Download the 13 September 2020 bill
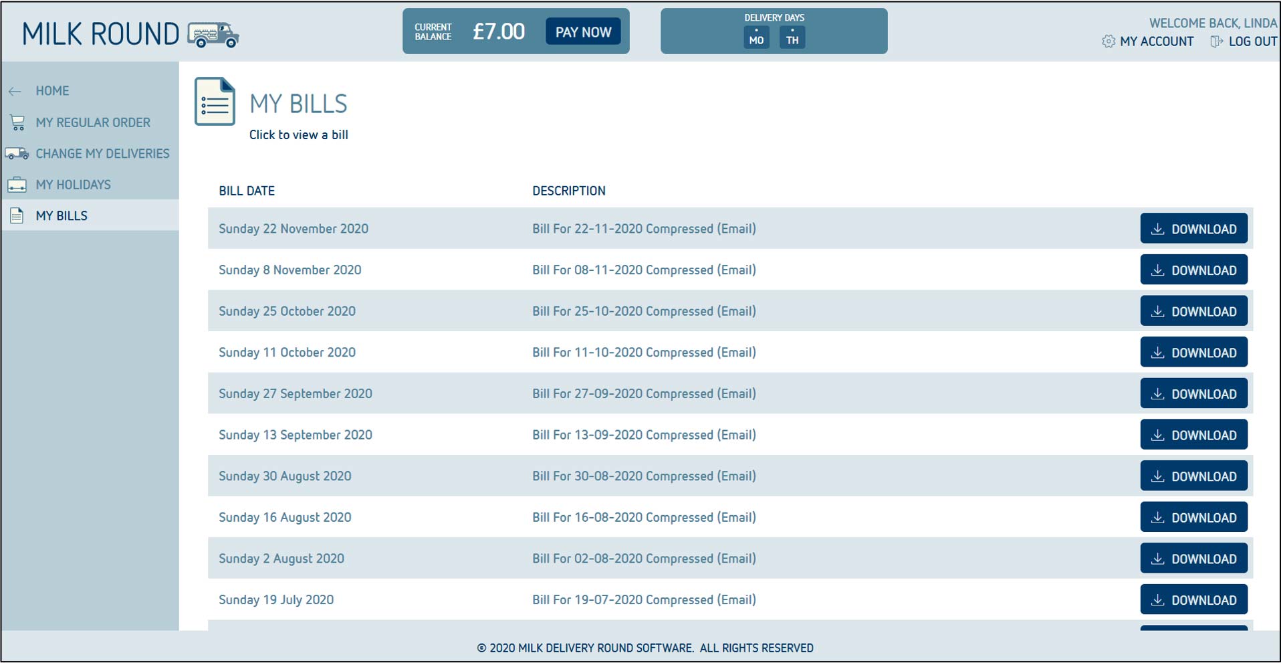 pos(1193,435)
